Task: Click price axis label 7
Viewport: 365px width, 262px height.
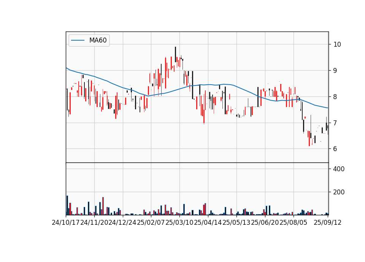Action: tap(335, 123)
